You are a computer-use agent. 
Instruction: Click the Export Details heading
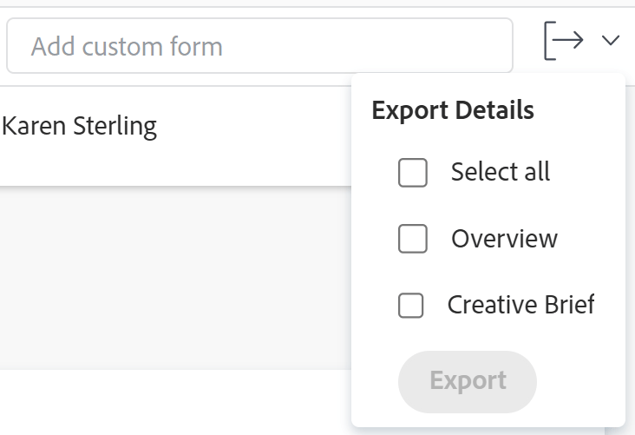(452, 111)
